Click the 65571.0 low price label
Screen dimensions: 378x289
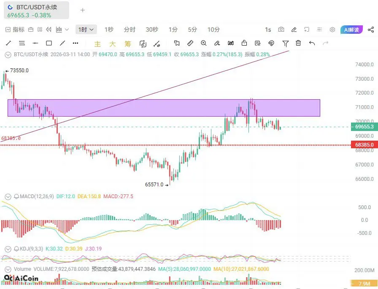(154, 185)
